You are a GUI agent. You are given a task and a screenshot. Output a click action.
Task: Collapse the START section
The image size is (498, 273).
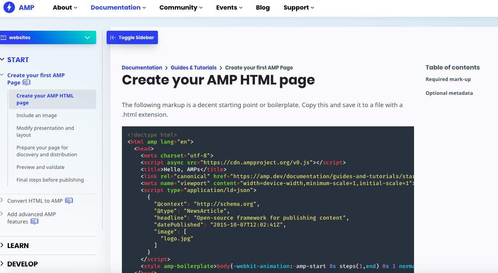click(x=3, y=60)
